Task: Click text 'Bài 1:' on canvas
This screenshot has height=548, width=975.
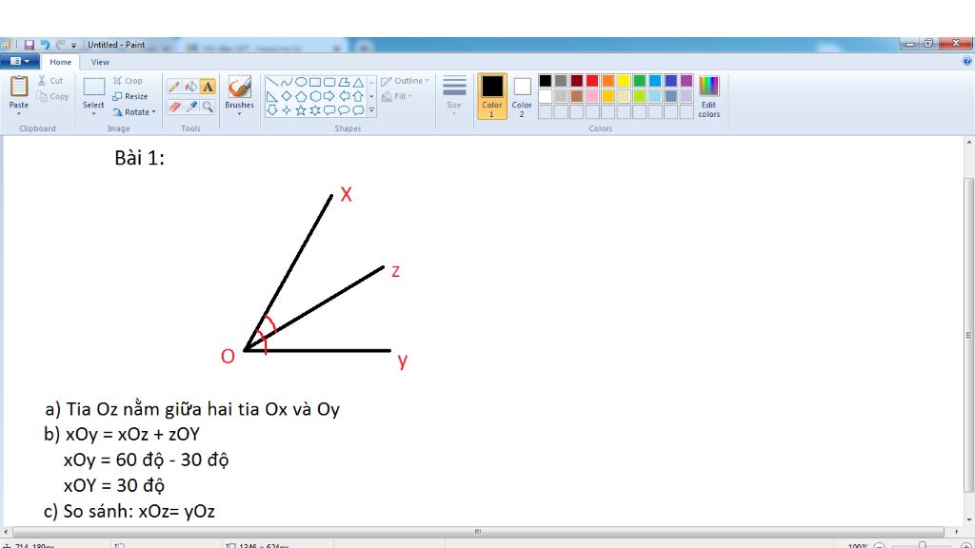Action: (x=139, y=159)
